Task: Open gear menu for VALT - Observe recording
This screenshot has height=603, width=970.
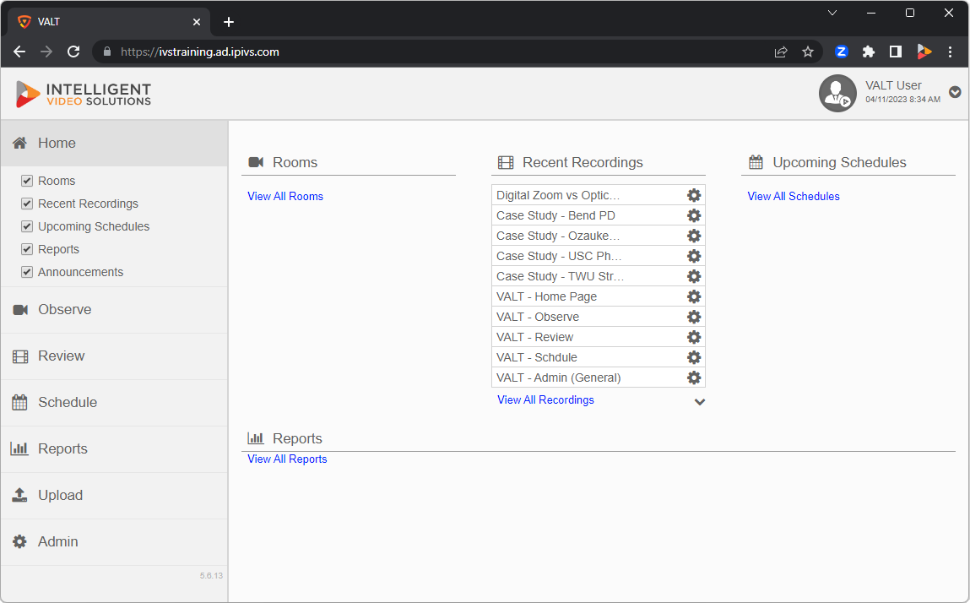Action: pos(693,317)
